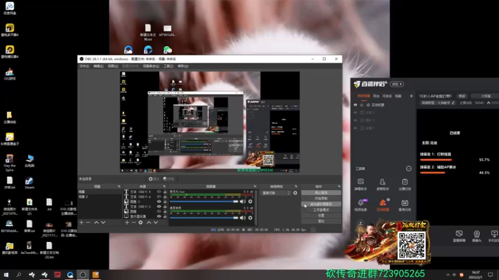Toggle visibility of 显示器采集 source
Image resolution: width=499 pixels, height=280 pixels.
[x=159, y=217]
